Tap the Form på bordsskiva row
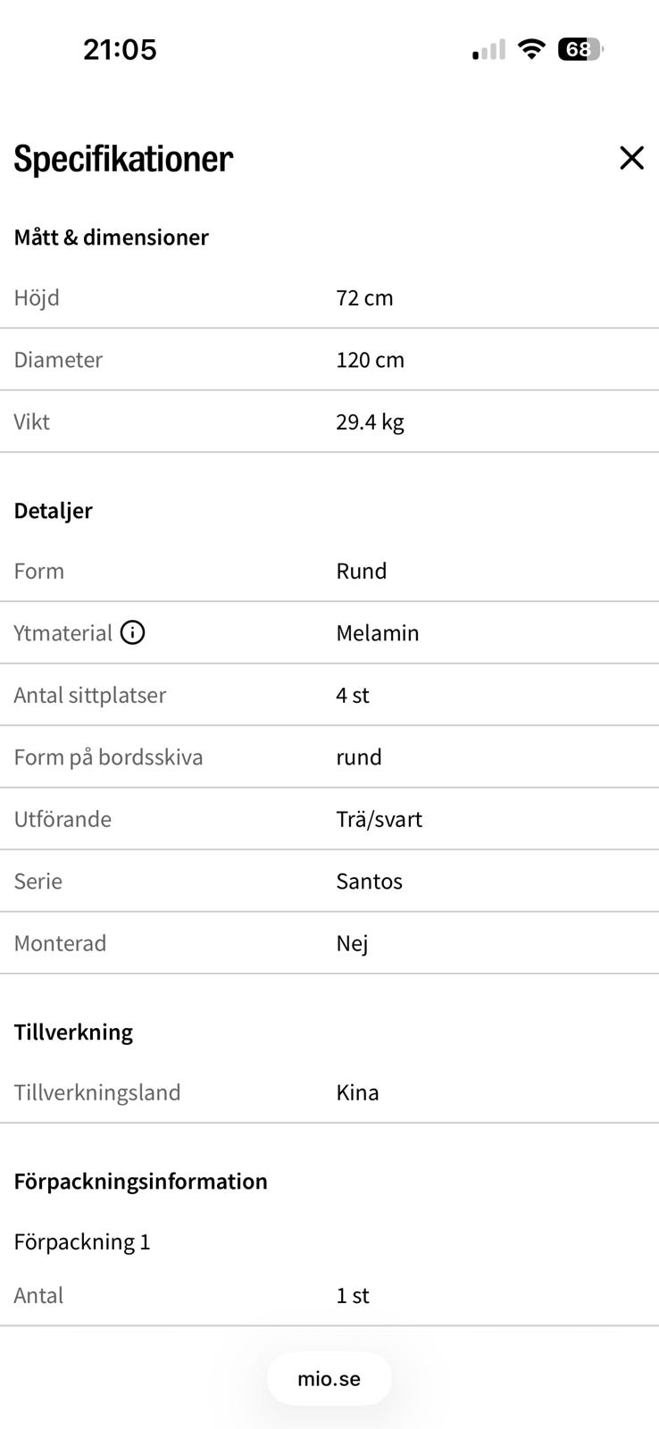Viewport: 659px width, 1429px height. coord(329,757)
